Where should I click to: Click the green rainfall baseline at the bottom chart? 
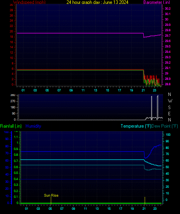pos(91,203)
